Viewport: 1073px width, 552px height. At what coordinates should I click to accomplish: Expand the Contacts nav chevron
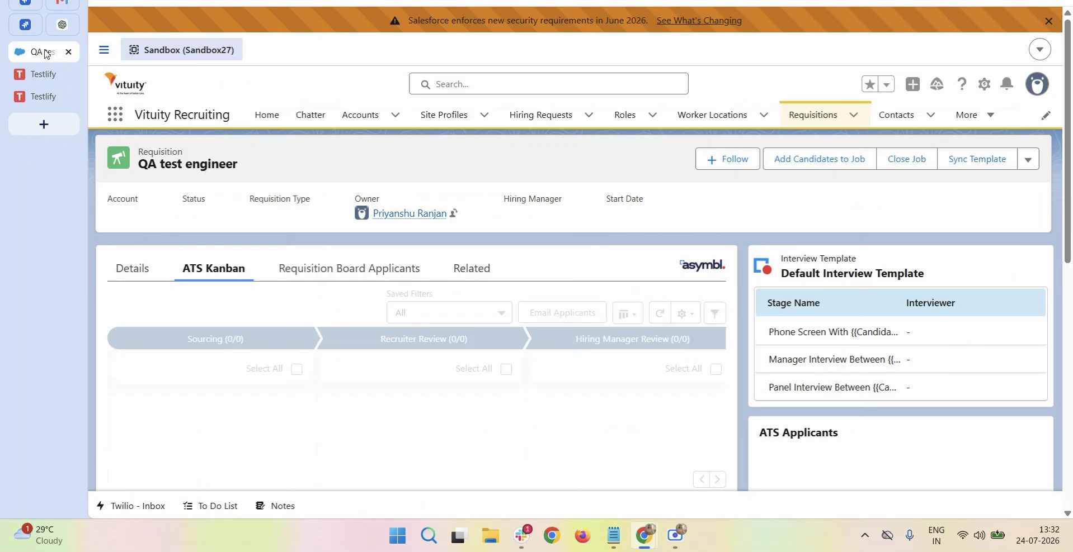931,115
